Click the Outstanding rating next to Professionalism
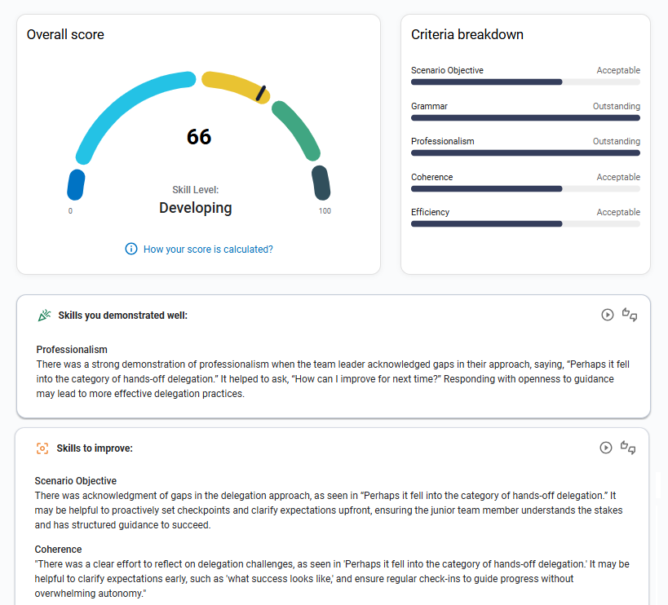The height and width of the screenshot is (605, 668). click(616, 142)
